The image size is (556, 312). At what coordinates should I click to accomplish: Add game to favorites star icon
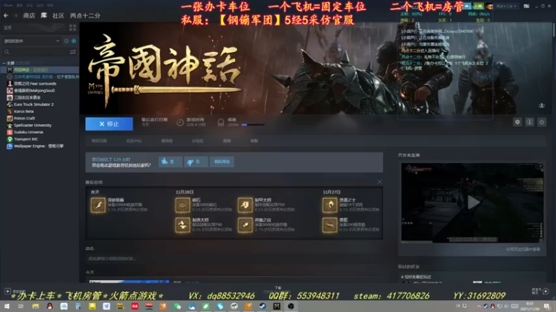(x=541, y=122)
